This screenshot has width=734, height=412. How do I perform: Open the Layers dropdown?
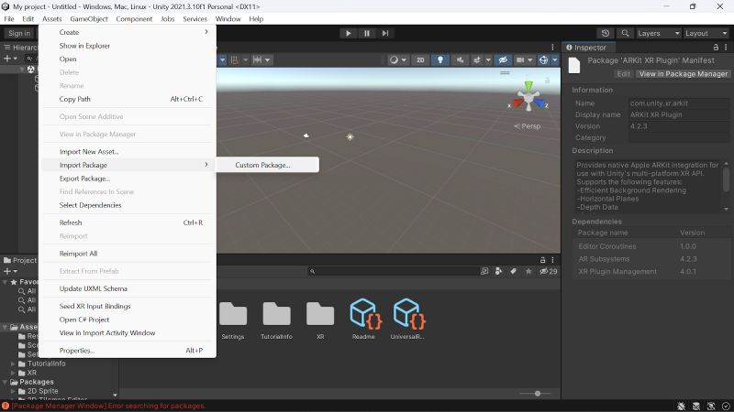pyautogui.click(x=658, y=33)
